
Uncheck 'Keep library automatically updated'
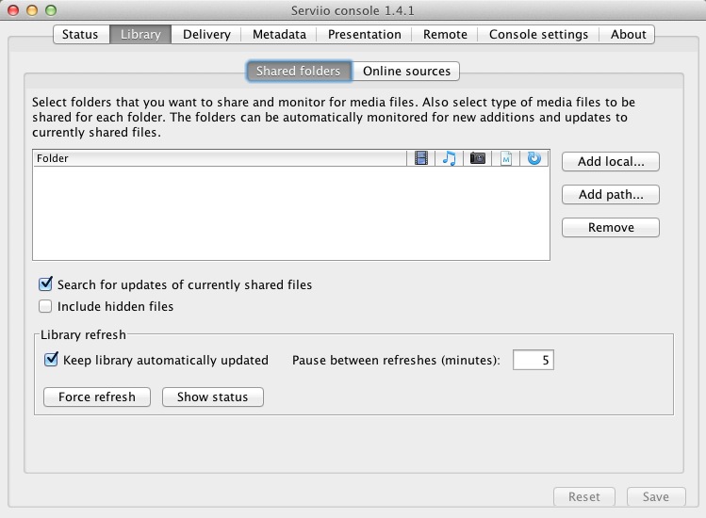pyautogui.click(x=51, y=360)
